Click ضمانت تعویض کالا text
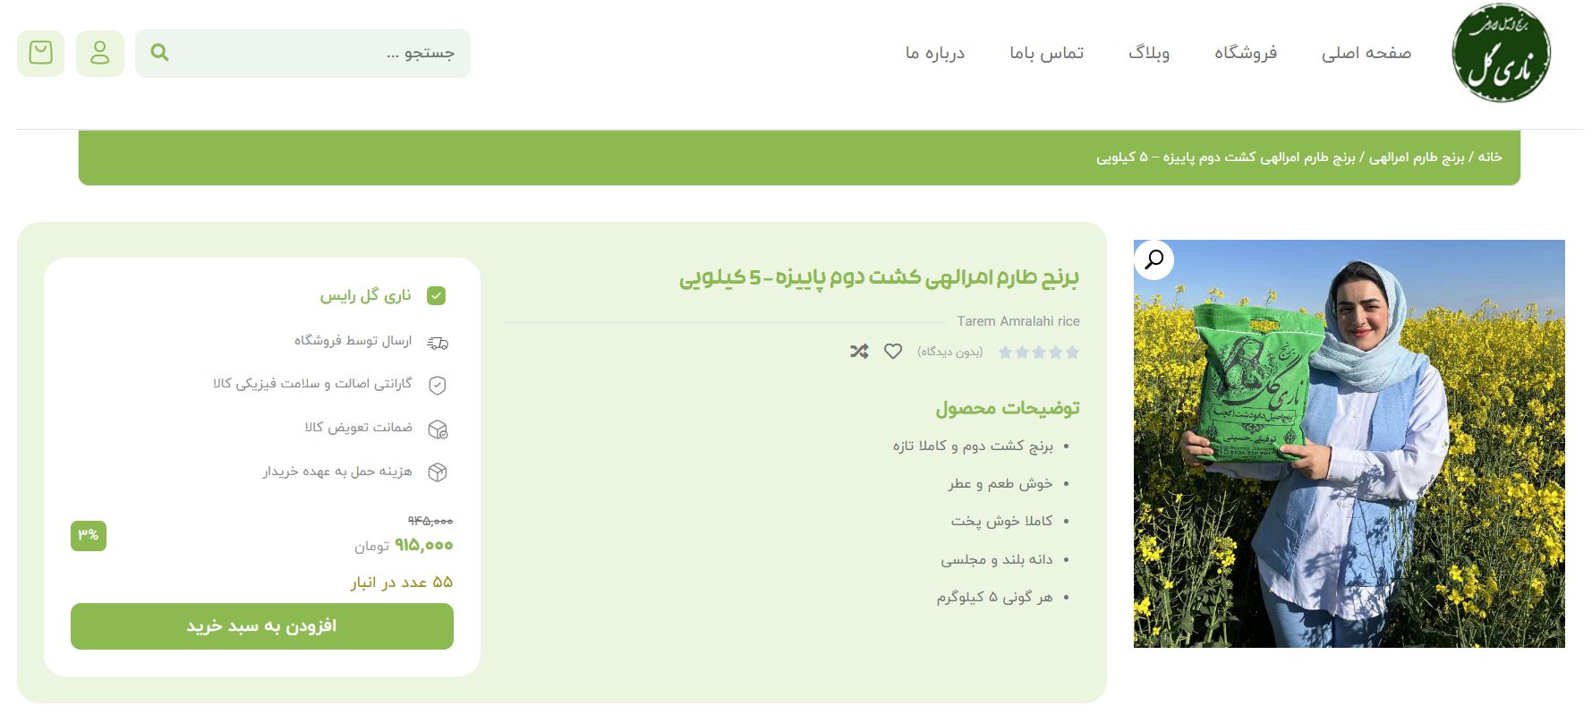 [x=359, y=428]
